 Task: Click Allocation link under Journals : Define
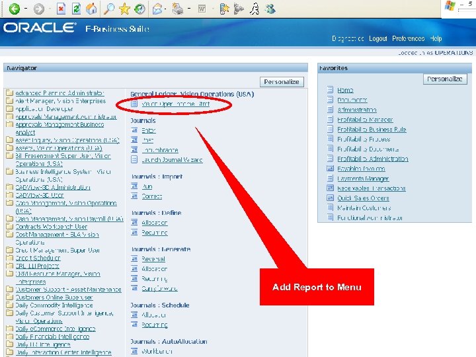point(155,223)
